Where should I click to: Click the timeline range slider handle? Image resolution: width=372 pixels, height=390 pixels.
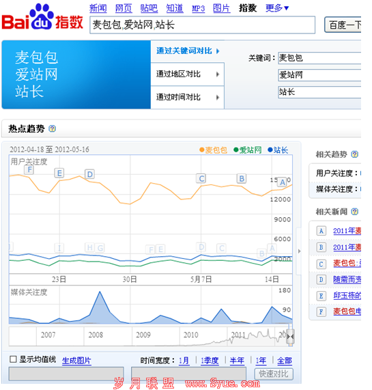click(290, 336)
